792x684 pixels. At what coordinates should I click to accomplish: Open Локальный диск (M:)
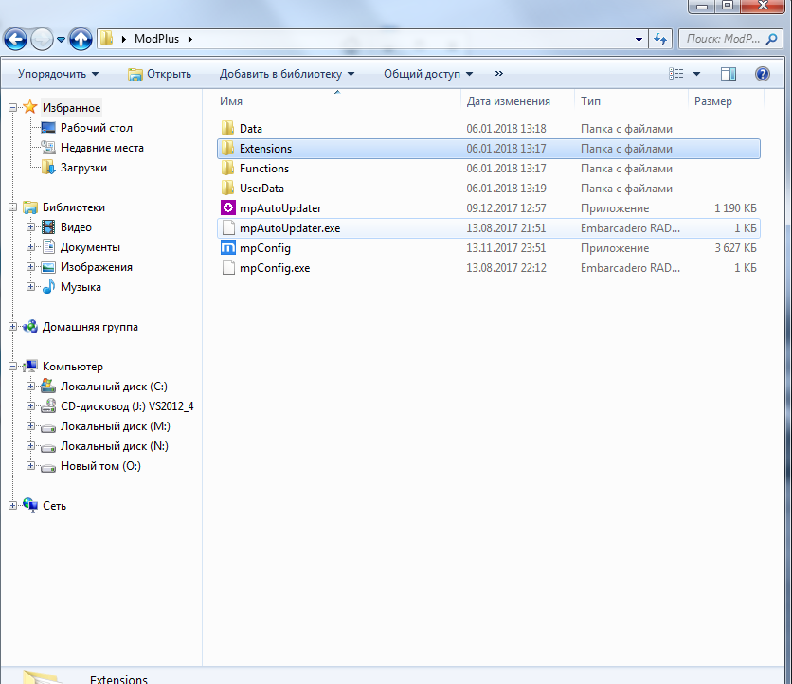116,426
